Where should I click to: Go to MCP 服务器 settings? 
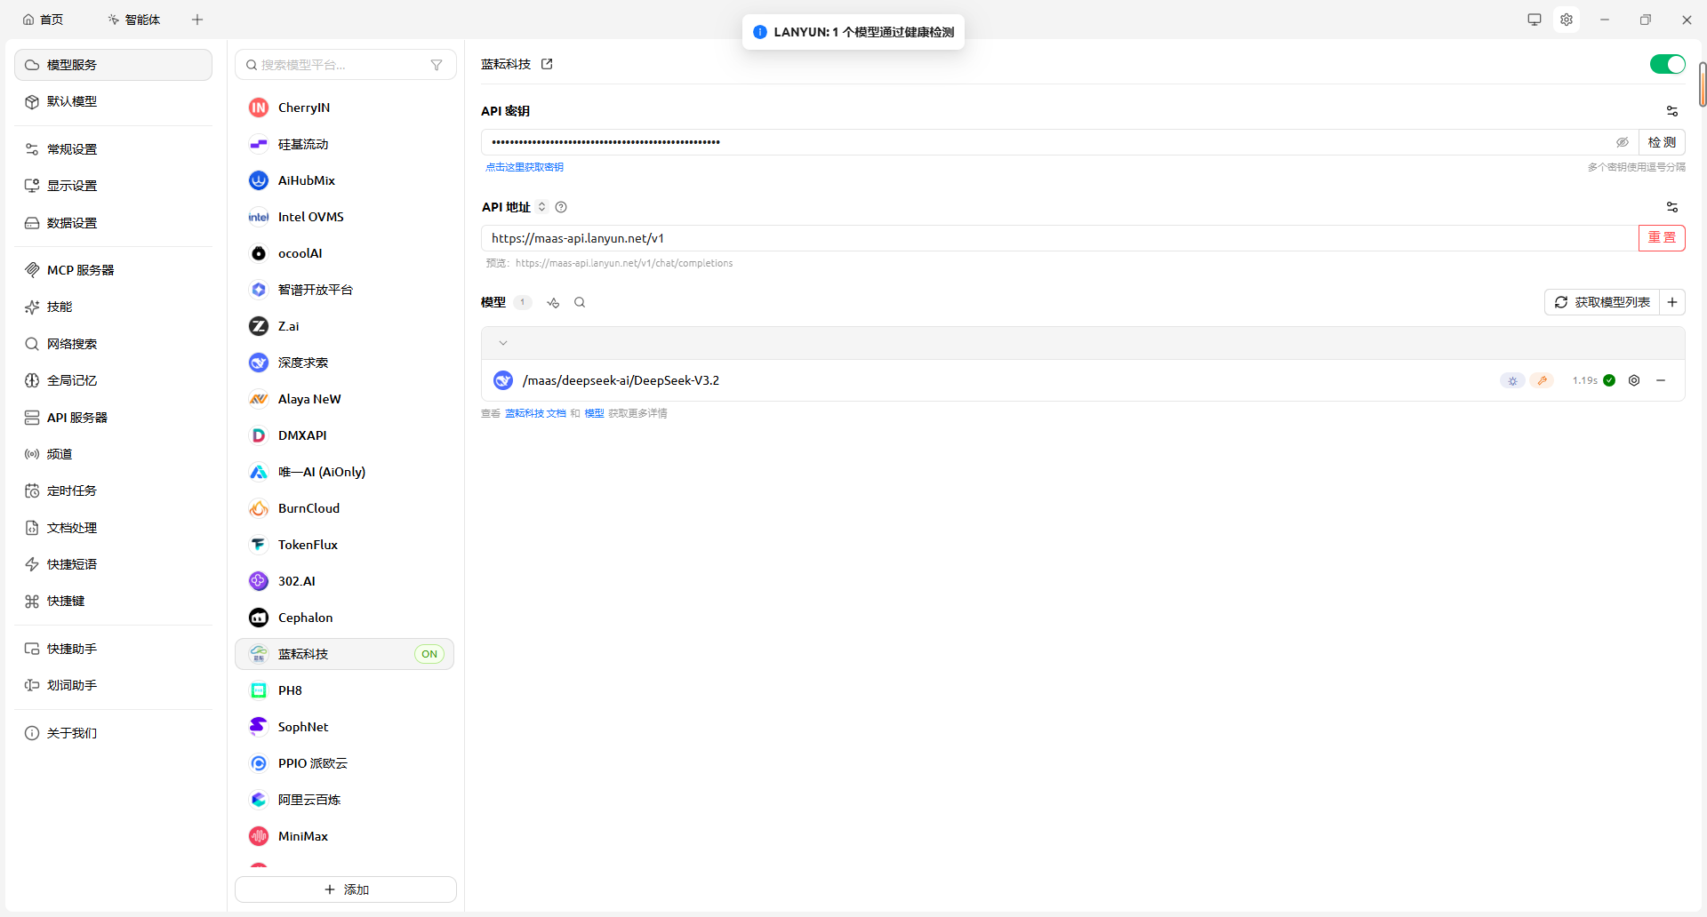pos(113,270)
